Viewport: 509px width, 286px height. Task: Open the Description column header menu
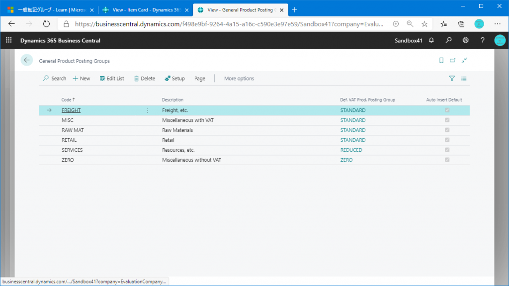click(172, 100)
